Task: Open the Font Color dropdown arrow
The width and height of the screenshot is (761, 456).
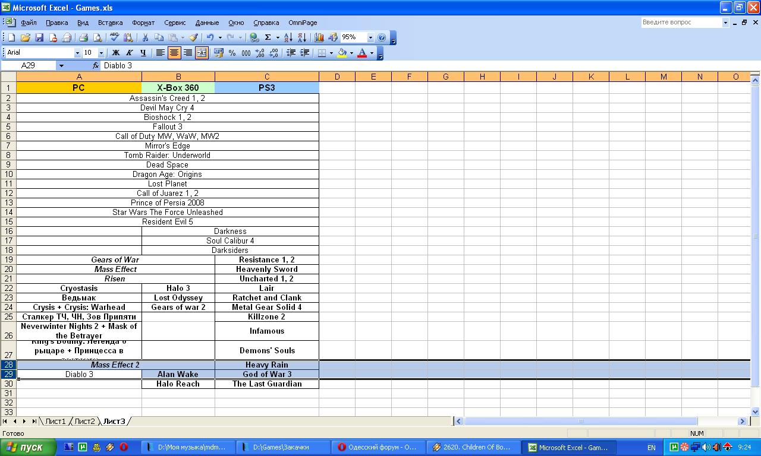Action: (x=372, y=53)
